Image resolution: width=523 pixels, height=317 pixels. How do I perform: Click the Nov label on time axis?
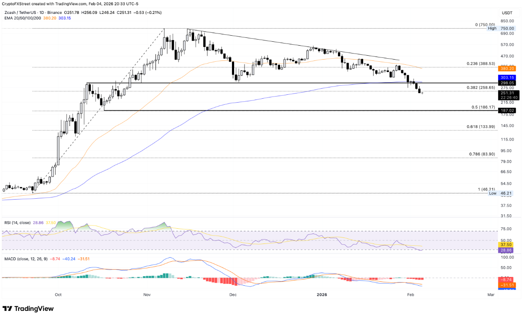click(x=147, y=294)
